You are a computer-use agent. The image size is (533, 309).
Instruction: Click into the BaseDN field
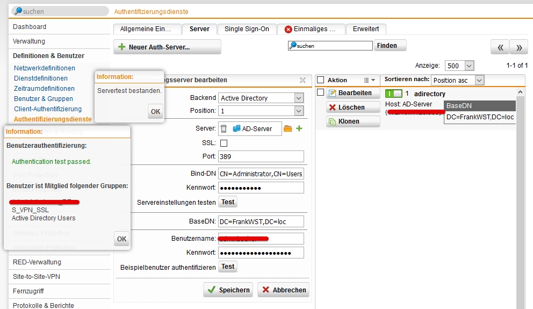point(261,221)
